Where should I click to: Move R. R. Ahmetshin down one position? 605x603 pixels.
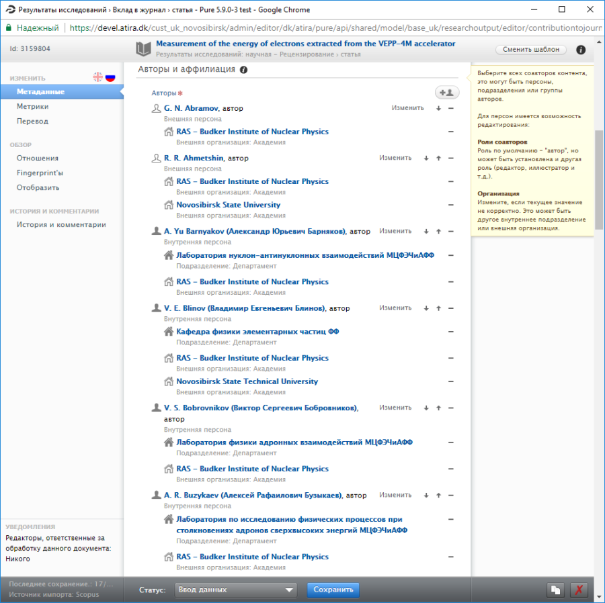[426, 158]
